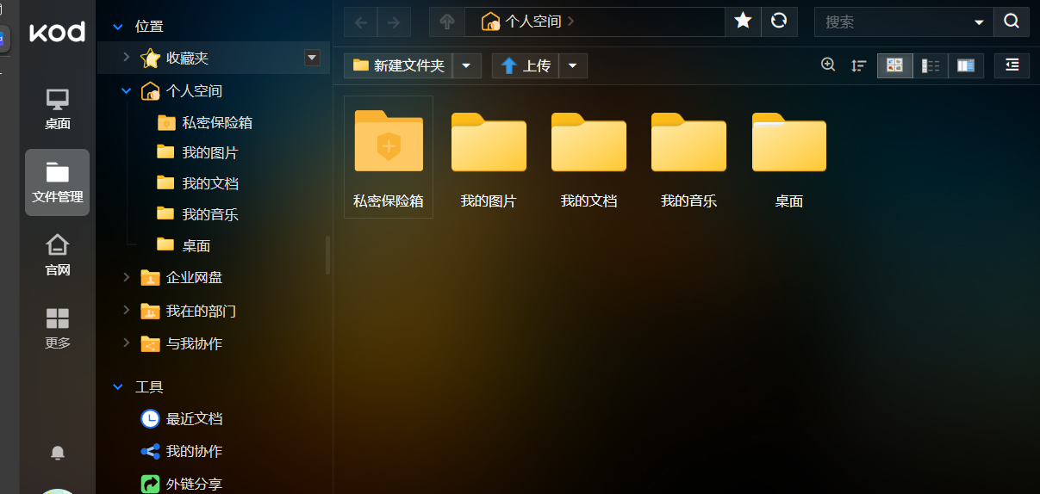
Task: Collapse the 工具 section
Action: (118, 387)
